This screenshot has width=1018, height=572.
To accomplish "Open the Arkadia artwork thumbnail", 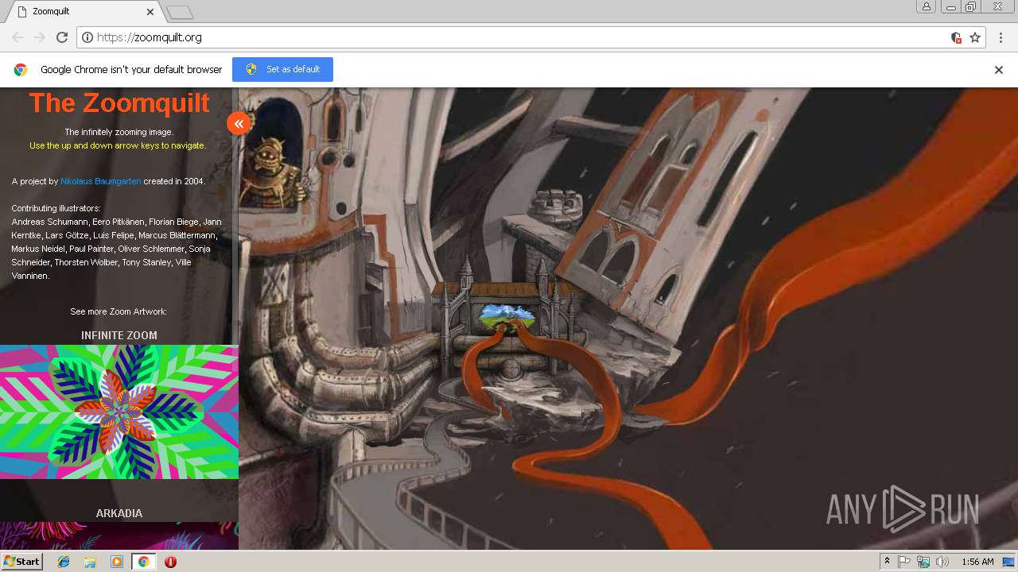I will [x=119, y=536].
